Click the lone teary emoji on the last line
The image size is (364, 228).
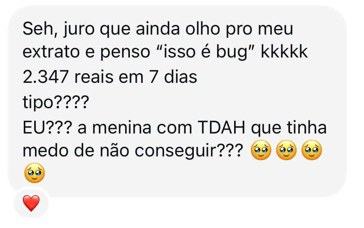(35, 173)
